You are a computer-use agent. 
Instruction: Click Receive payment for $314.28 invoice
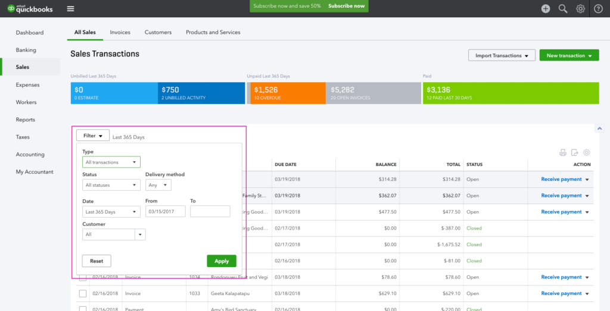click(561, 180)
